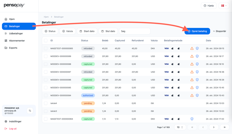Screen dimensions: 232x134
Task: Click the Log ud link
Action: [x=10, y=129]
